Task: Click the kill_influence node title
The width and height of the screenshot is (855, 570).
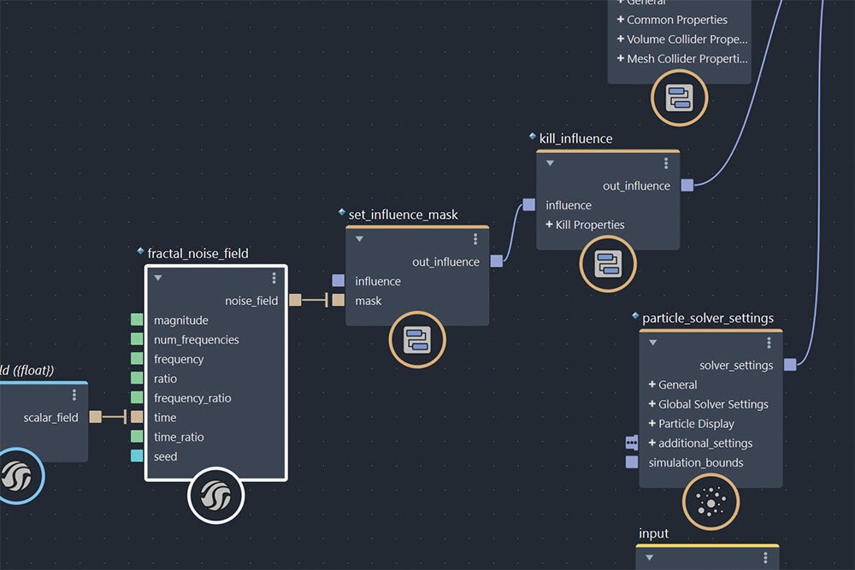Action: 575,139
